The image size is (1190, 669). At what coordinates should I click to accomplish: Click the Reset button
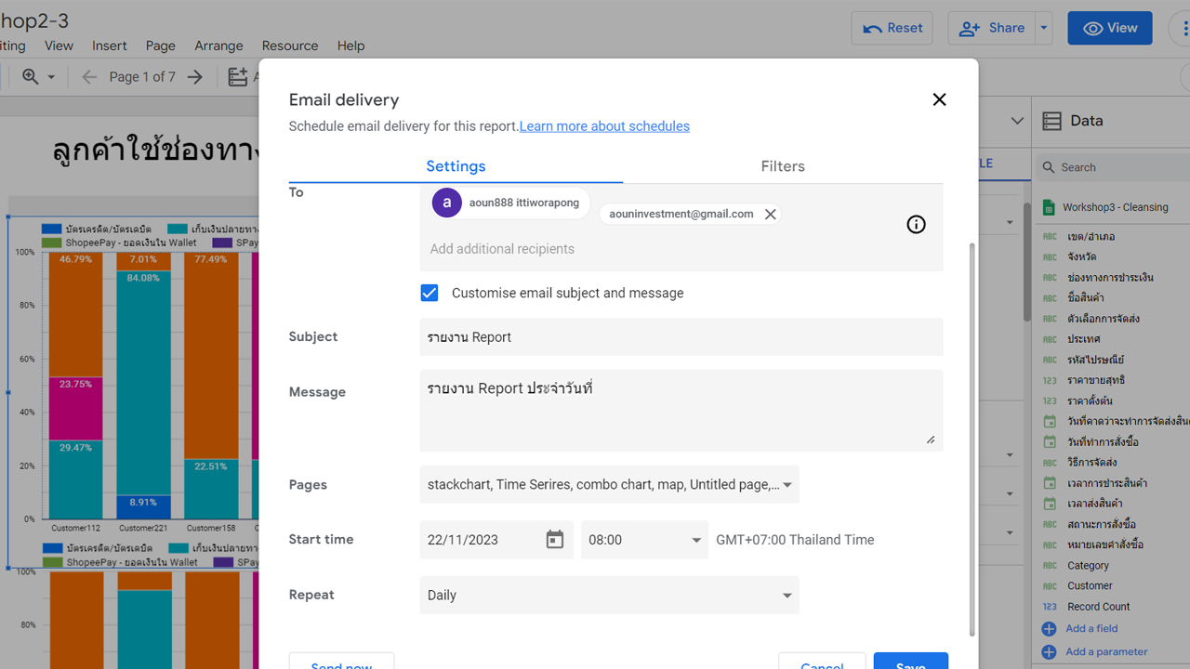click(892, 28)
